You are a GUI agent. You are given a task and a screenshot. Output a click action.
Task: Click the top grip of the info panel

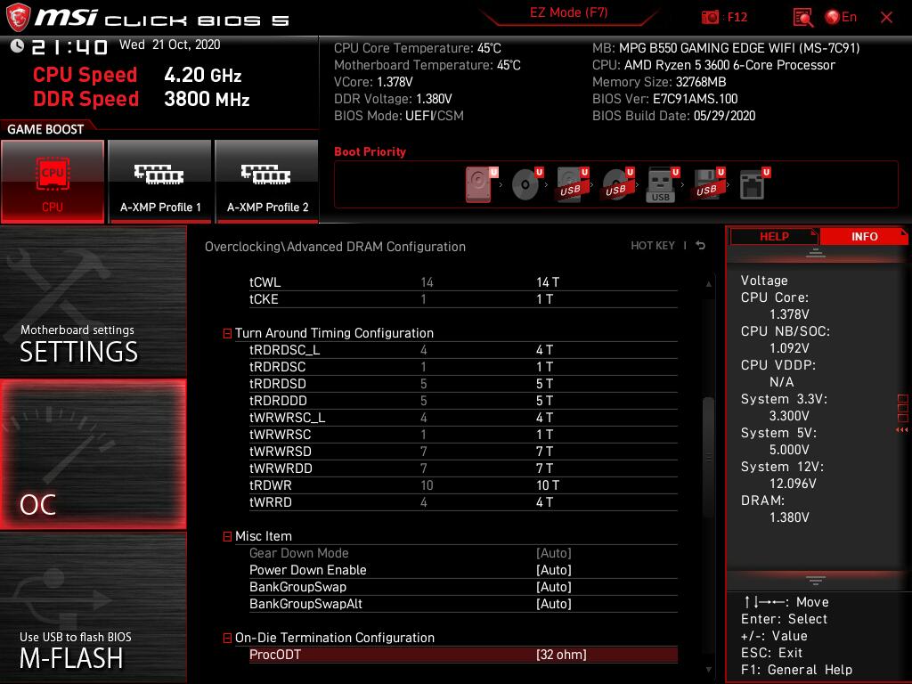(x=816, y=253)
